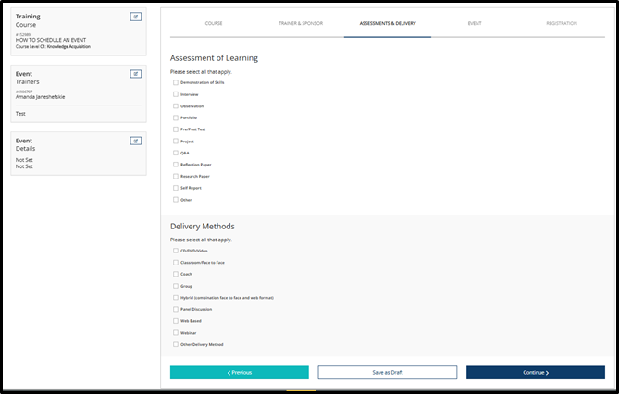Go to the Event tab

(x=475, y=23)
